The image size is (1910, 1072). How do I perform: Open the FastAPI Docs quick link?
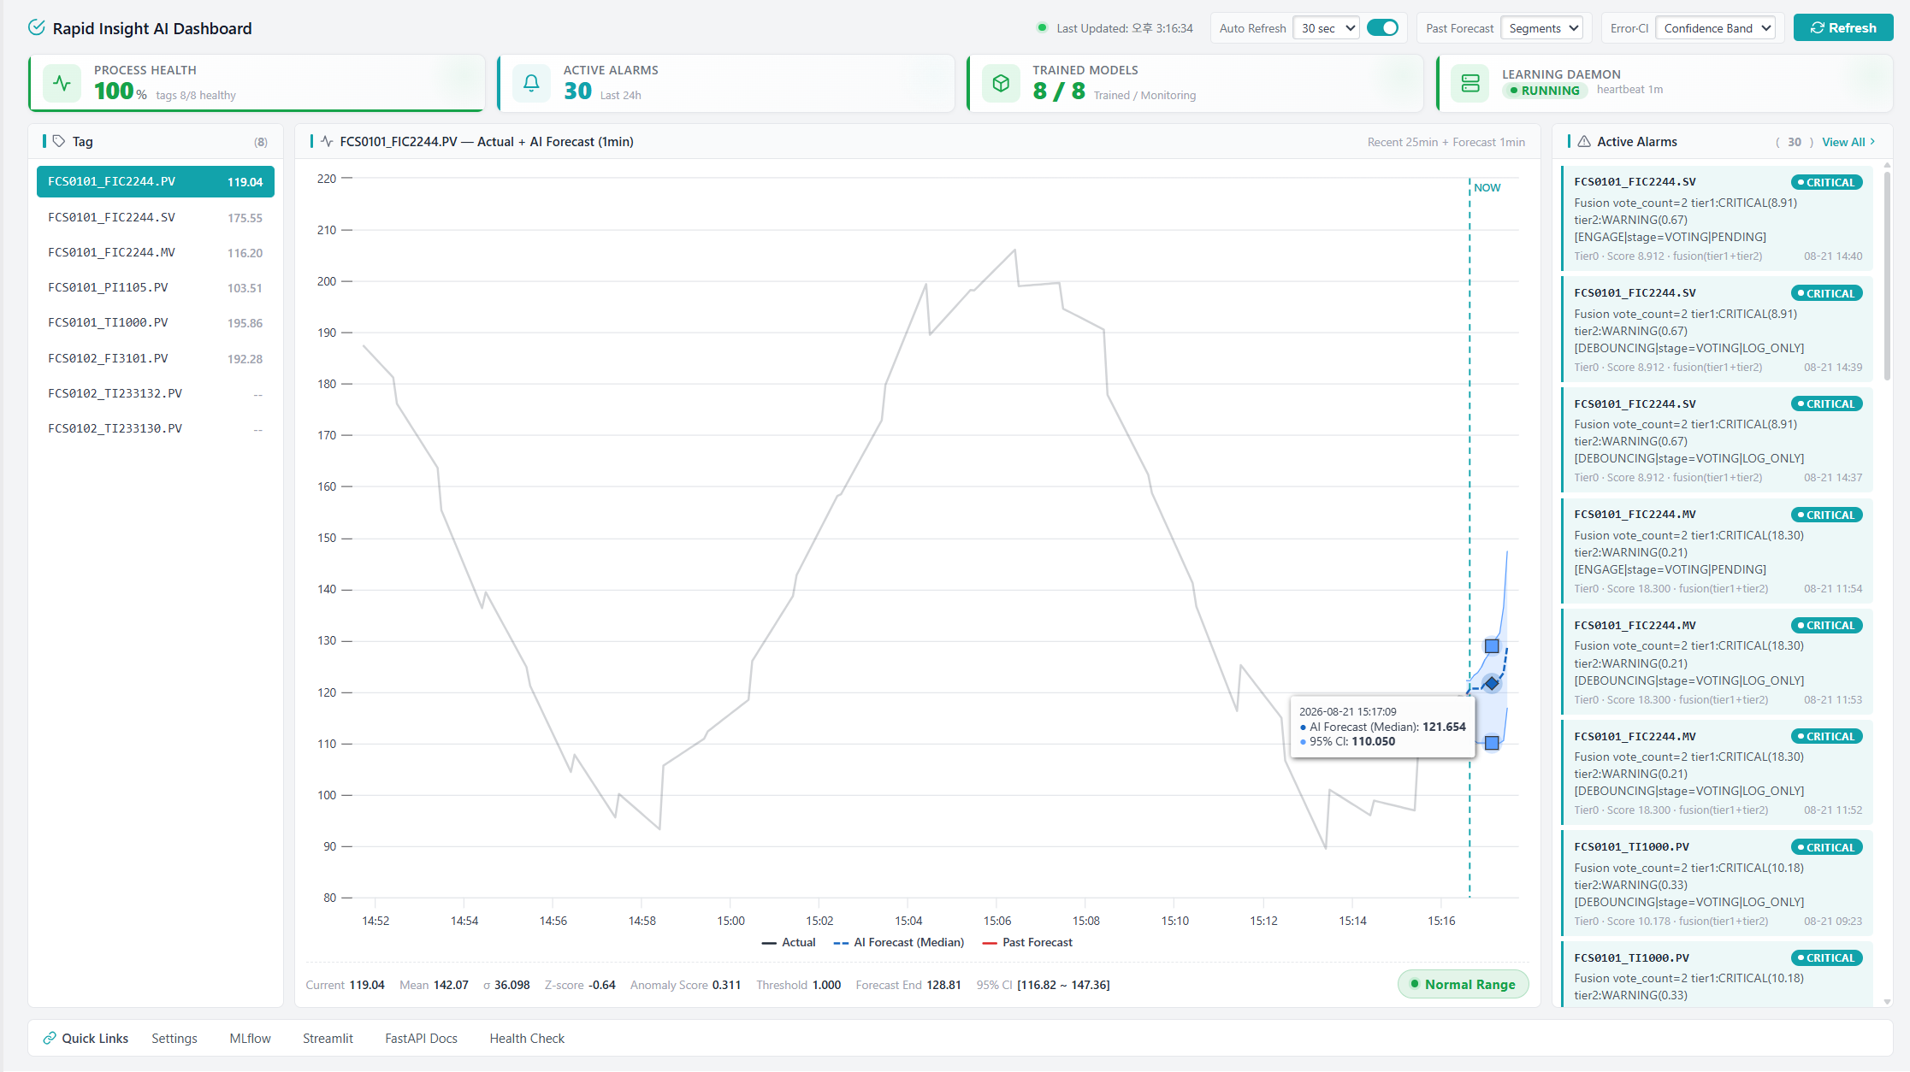[x=421, y=1038]
